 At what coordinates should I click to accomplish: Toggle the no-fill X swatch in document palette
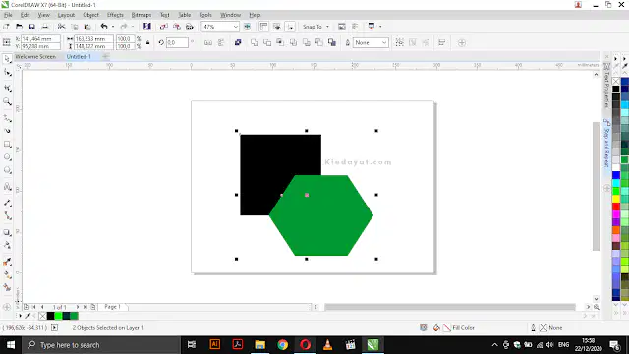42,316
